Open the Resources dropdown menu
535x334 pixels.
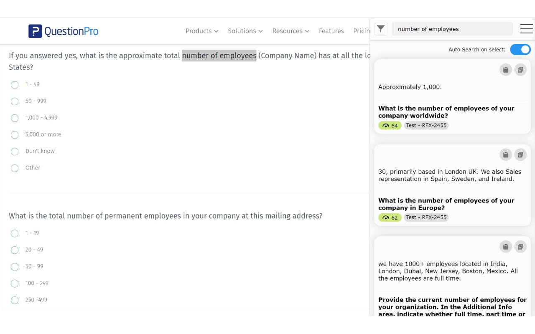coord(290,31)
